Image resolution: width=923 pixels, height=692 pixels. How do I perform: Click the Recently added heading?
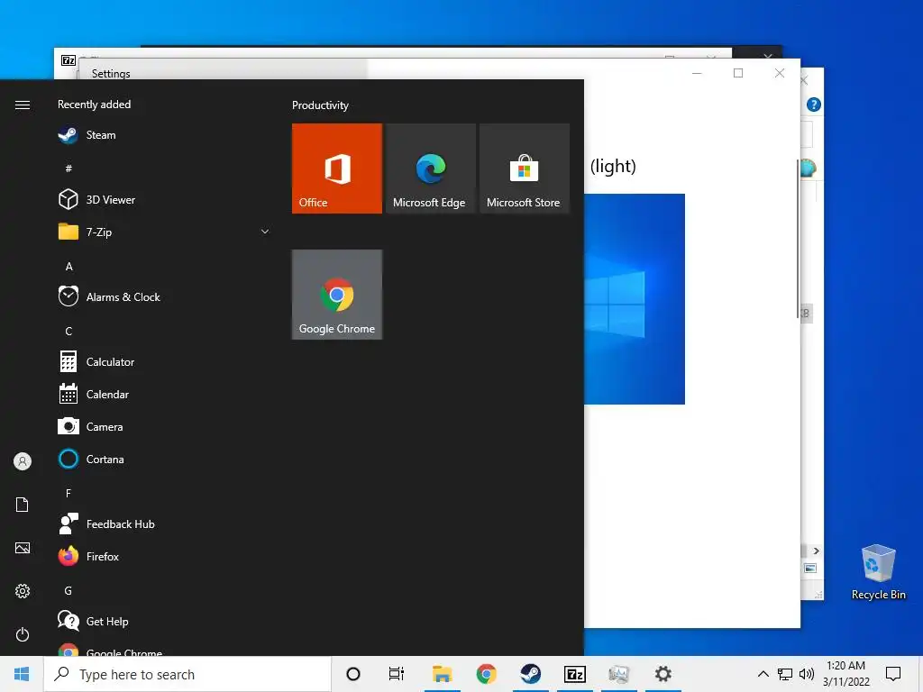[94, 105]
